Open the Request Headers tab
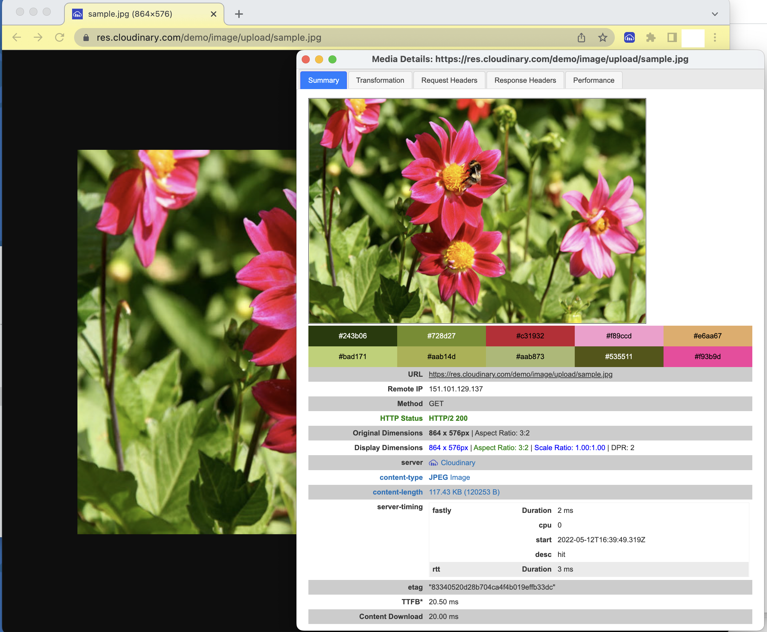 coord(449,80)
